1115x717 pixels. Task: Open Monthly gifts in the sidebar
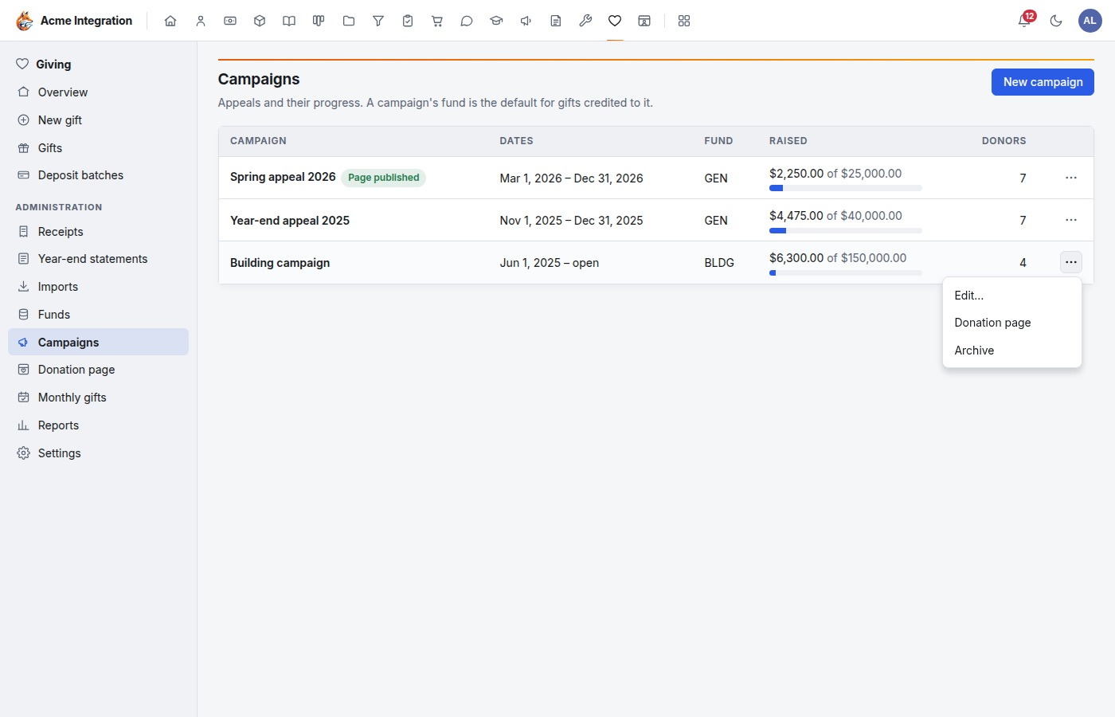coord(99,398)
